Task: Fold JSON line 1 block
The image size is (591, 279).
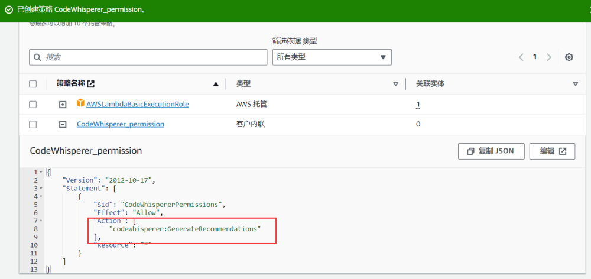Action: pos(41,172)
